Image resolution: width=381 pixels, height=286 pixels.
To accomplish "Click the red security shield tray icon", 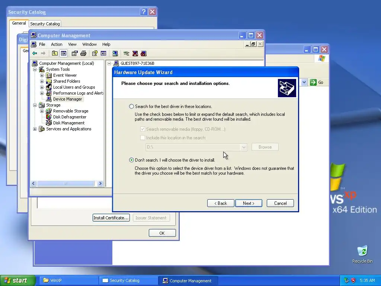I will (x=353, y=280).
